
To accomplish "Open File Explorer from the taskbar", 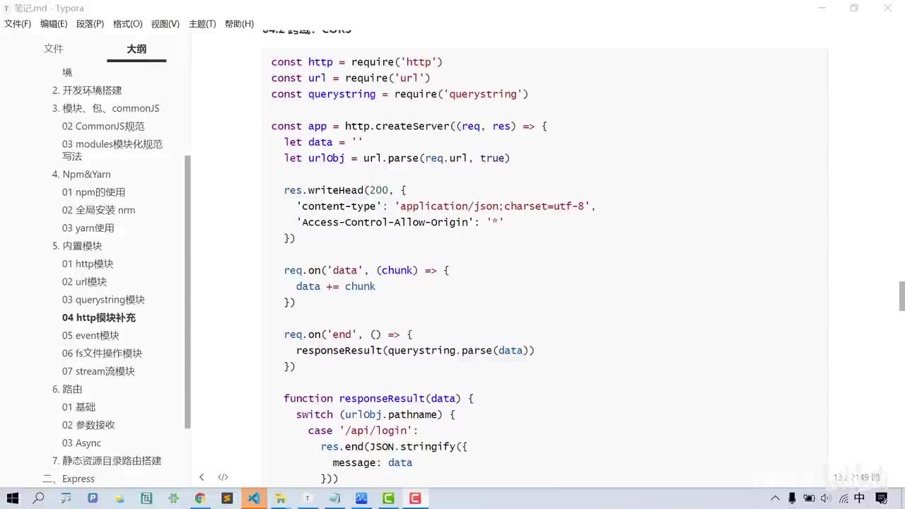I will (281, 498).
